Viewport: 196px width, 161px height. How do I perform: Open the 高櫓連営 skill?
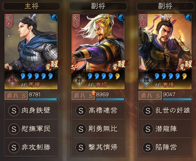(x=98, y=110)
